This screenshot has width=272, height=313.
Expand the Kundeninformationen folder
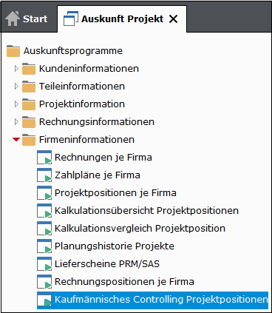pyautogui.click(x=16, y=69)
